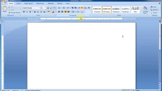The height and width of the screenshot is (91, 162).
Task: Open the Line Spacing dropdown
Action: pos(73,12)
